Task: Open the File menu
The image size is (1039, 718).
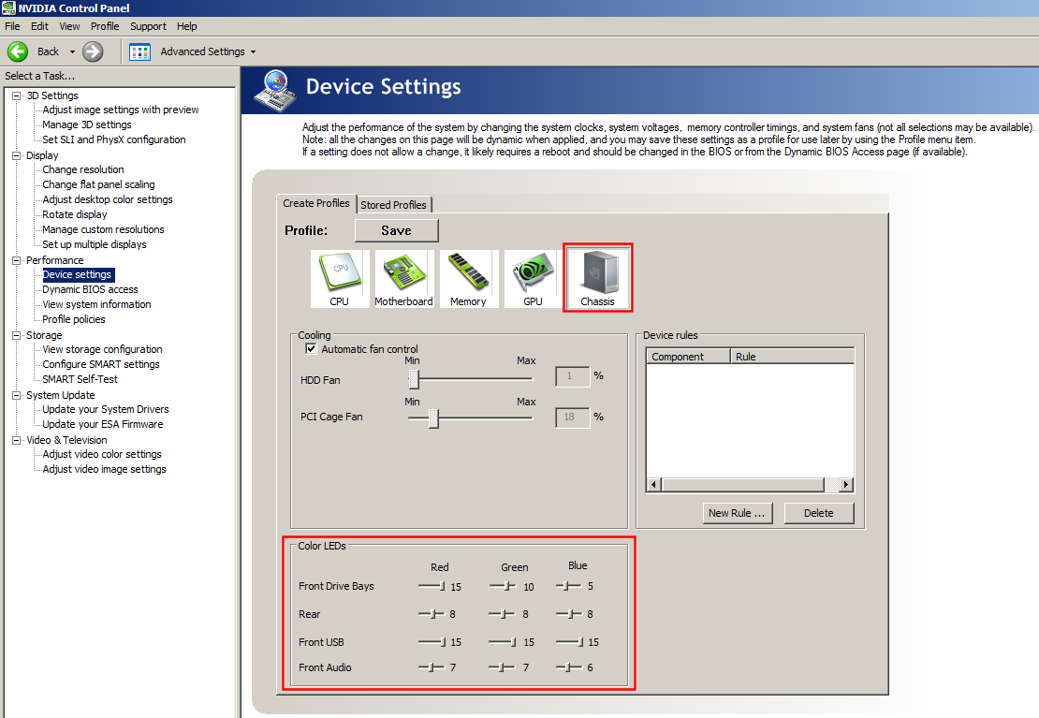Action: [x=12, y=26]
